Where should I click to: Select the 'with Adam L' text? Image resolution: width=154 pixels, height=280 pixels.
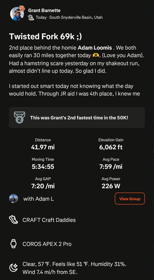coord(38,199)
